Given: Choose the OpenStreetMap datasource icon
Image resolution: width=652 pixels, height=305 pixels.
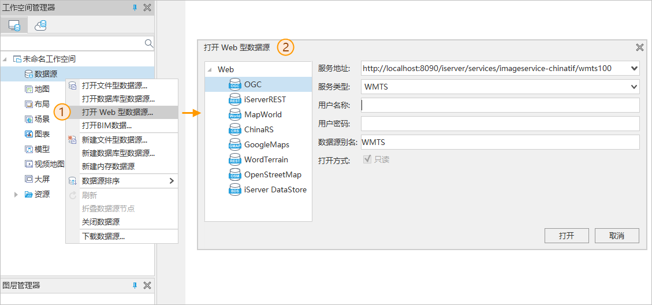Looking at the screenshot, I should click(234, 174).
